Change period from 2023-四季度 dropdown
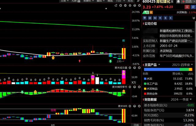This screenshot has height=126, width=196. coord(183,65)
